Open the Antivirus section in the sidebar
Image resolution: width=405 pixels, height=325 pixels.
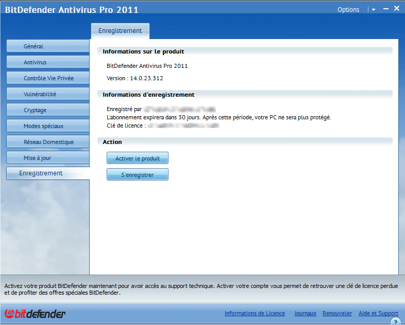coord(48,62)
